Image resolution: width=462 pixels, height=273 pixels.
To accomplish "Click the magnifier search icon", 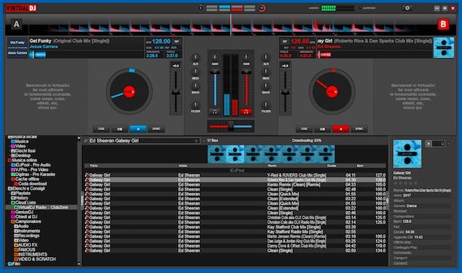I will click(x=86, y=141).
